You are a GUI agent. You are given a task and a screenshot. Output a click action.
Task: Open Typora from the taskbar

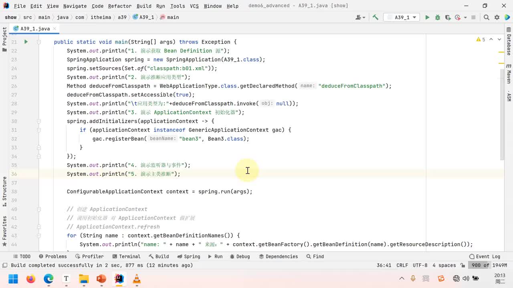pyautogui.click(x=66, y=279)
